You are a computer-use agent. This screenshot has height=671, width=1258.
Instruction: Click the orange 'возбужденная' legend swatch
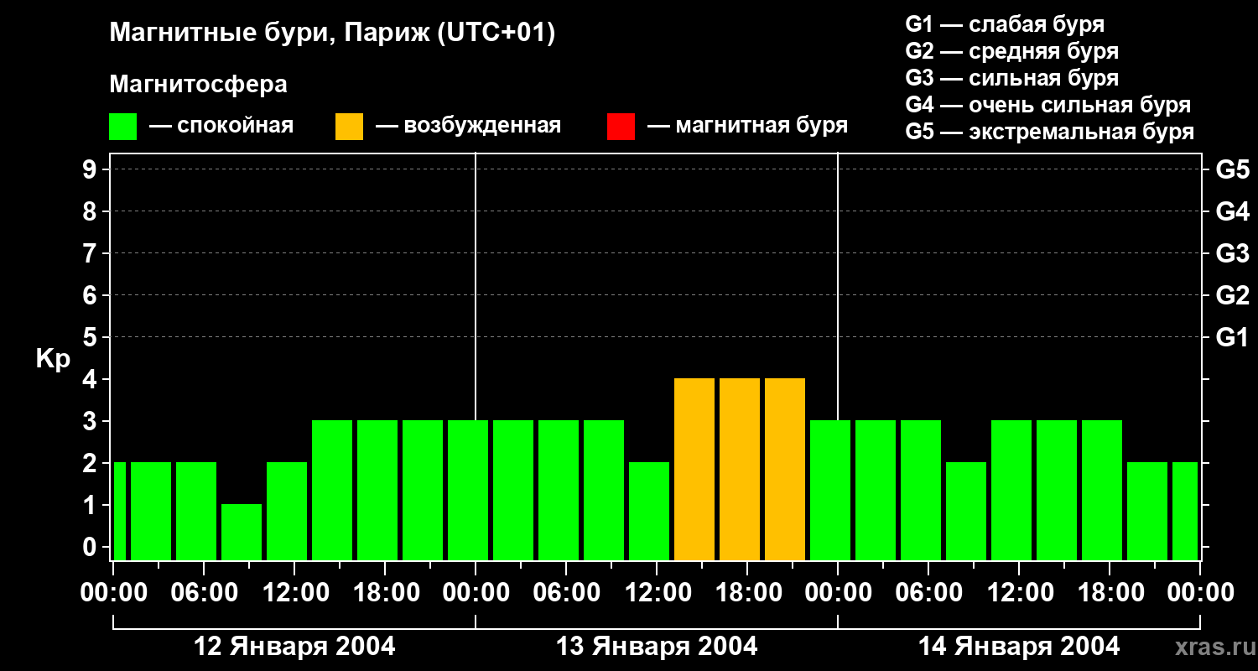(349, 127)
